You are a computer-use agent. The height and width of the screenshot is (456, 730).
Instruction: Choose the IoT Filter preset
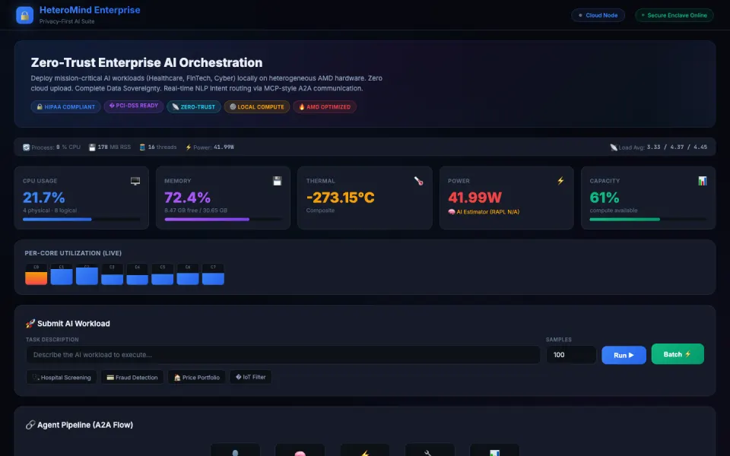(x=250, y=377)
